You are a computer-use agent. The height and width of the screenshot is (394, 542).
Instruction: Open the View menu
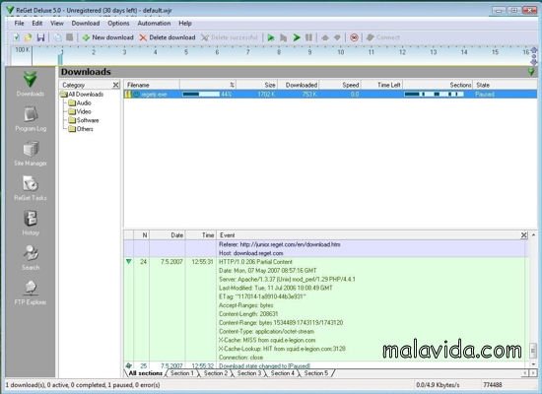point(57,24)
